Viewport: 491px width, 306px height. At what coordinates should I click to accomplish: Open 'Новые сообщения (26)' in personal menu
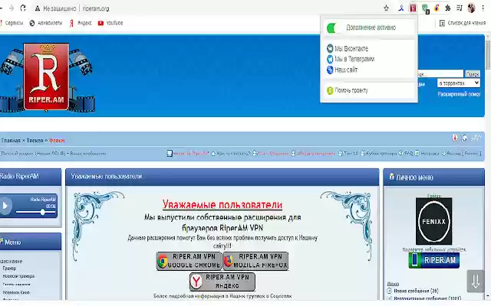click(416, 291)
